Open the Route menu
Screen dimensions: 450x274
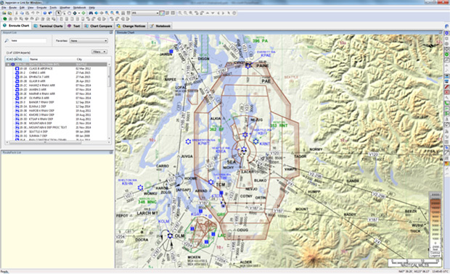point(12,7)
